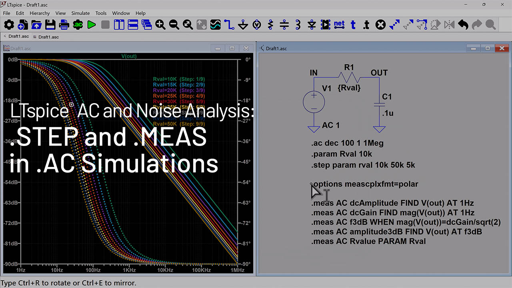The width and height of the screenshot is (512, 288).
Task: Open the Pick Visible Traces waveform icon
Action: pyautogui.click(x=216, y=25)
